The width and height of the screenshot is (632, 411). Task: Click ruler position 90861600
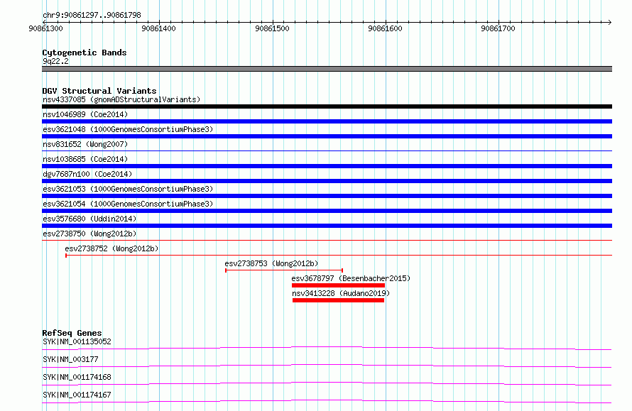click(385, 28)
